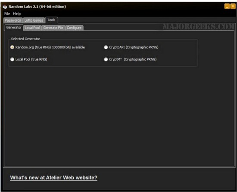Close the Random Labs window
237x192 pixels.
tap(233, 6)
